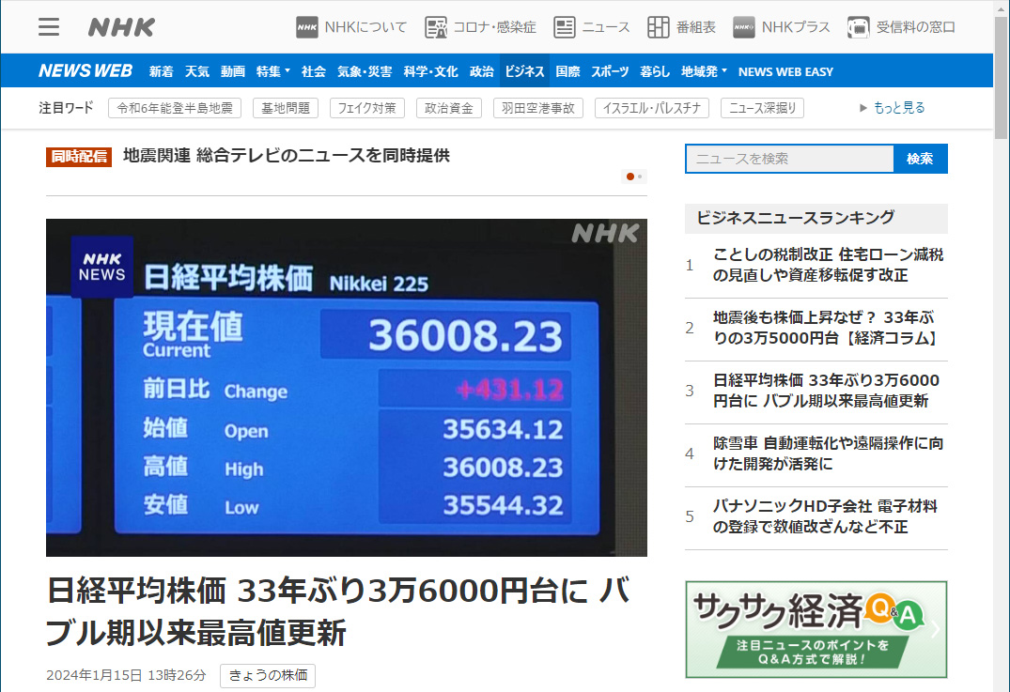The height and width of the screenshot is (692, 1010).
Task: Click the ニュース icon in header
Action: [x=565, y=27]
